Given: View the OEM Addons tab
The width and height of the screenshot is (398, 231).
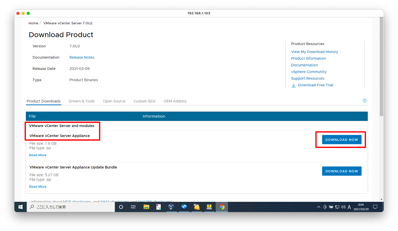Looking at the screenshot, I should 175,101.
